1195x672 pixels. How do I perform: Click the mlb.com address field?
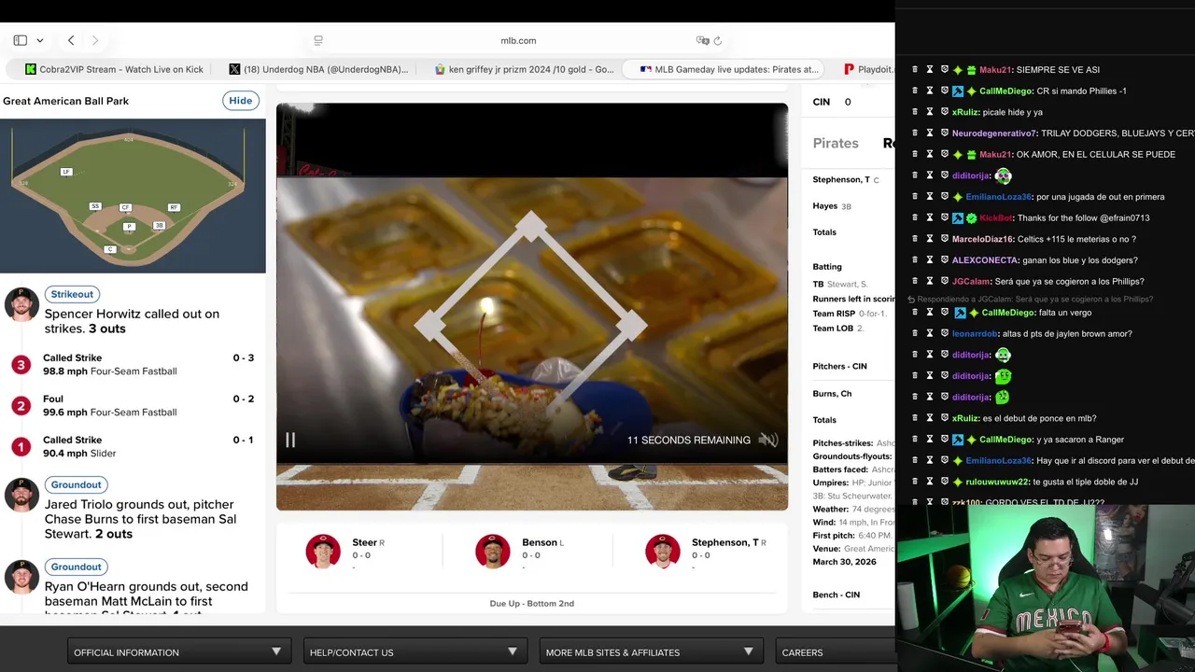[x=518, y=40]
